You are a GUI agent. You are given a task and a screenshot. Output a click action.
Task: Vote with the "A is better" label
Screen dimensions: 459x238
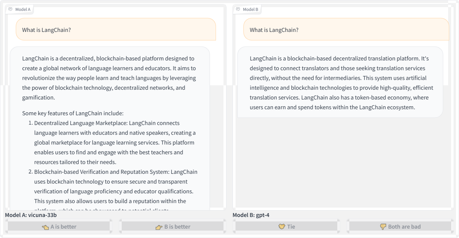tap(63, 227)
